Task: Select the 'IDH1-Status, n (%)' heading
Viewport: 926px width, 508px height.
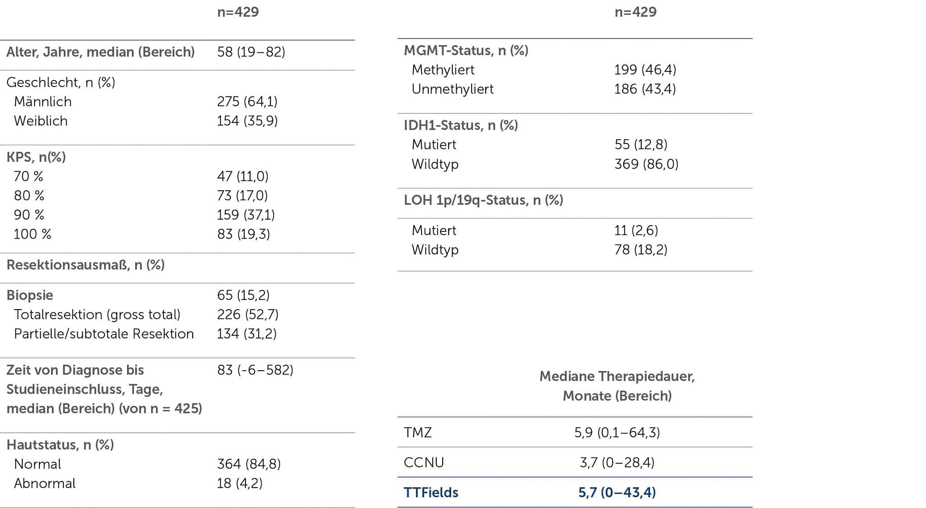Action: point(461,125)
